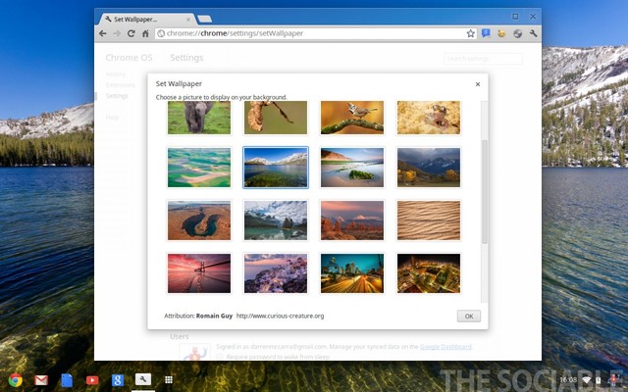The width and height of the screenshot is (628, 392).
Task: Click the Chrome OS heading
Action: click(129, 58)
